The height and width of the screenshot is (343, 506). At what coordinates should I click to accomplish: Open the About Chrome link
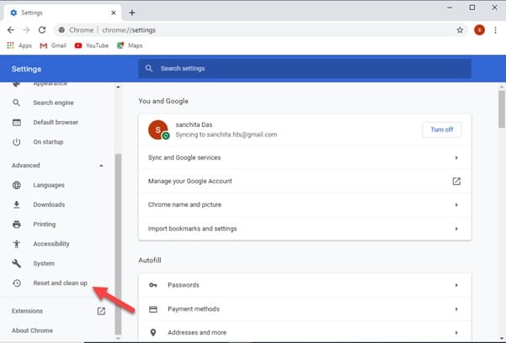(32, 330)
